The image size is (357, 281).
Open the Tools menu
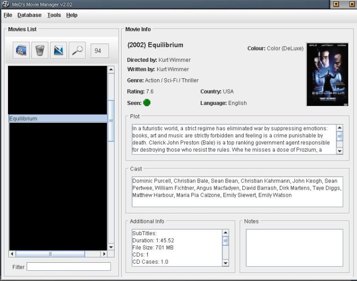[54, 15]
